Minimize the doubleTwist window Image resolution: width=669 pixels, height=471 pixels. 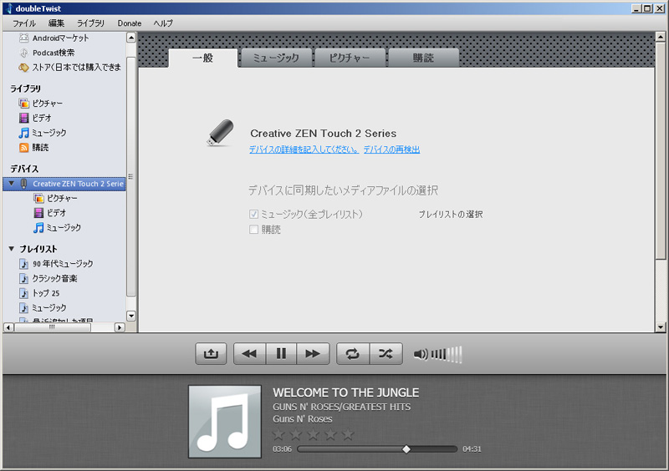[x=636, y=8]
